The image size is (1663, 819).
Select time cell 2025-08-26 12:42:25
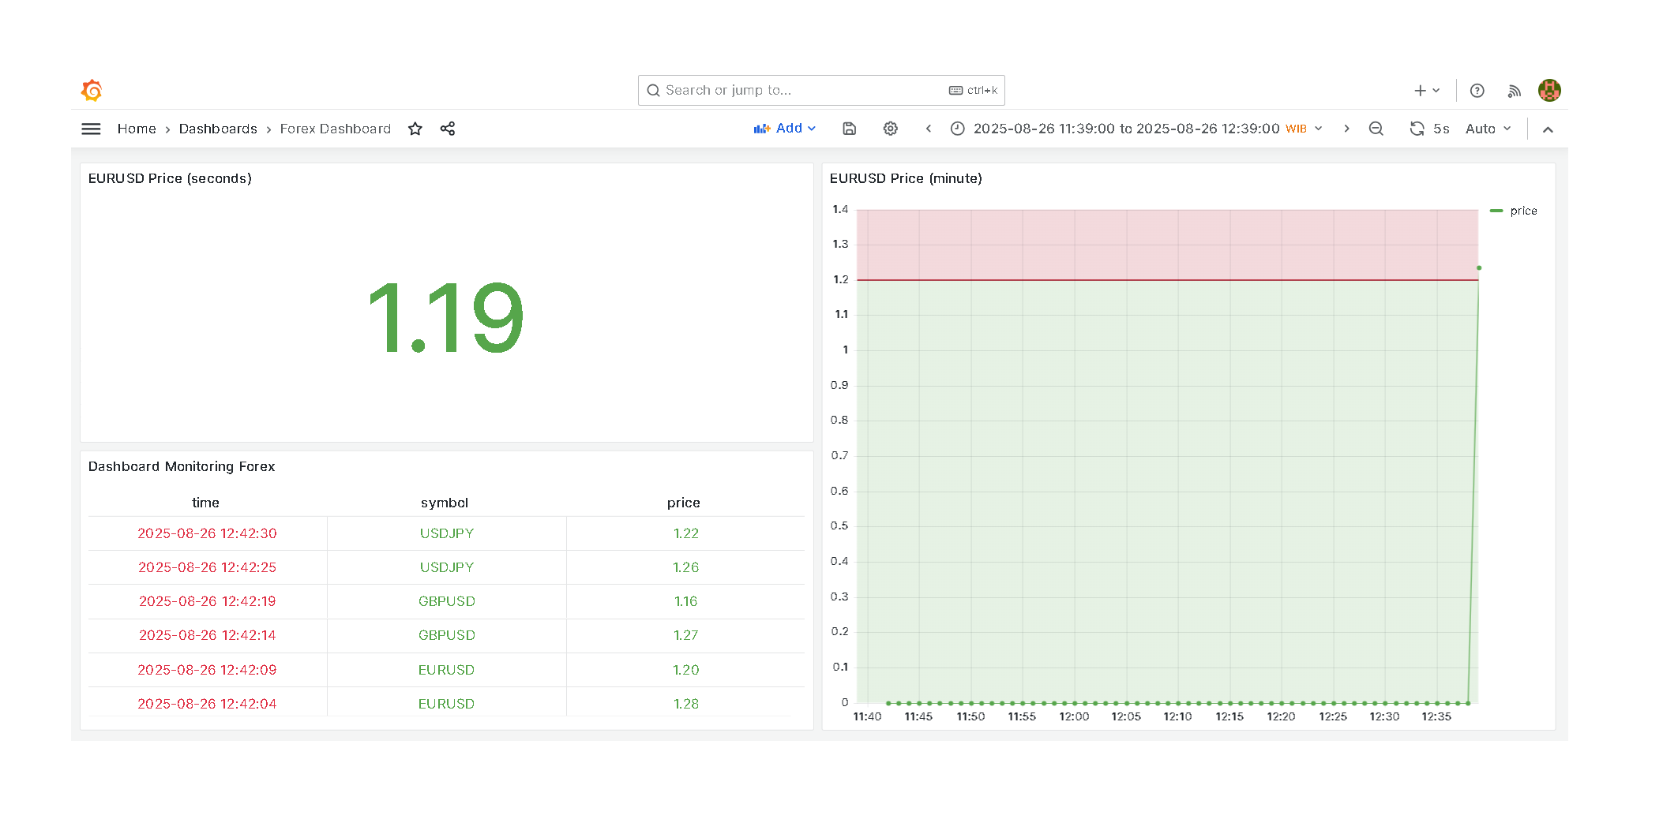(x=208, y=567)
